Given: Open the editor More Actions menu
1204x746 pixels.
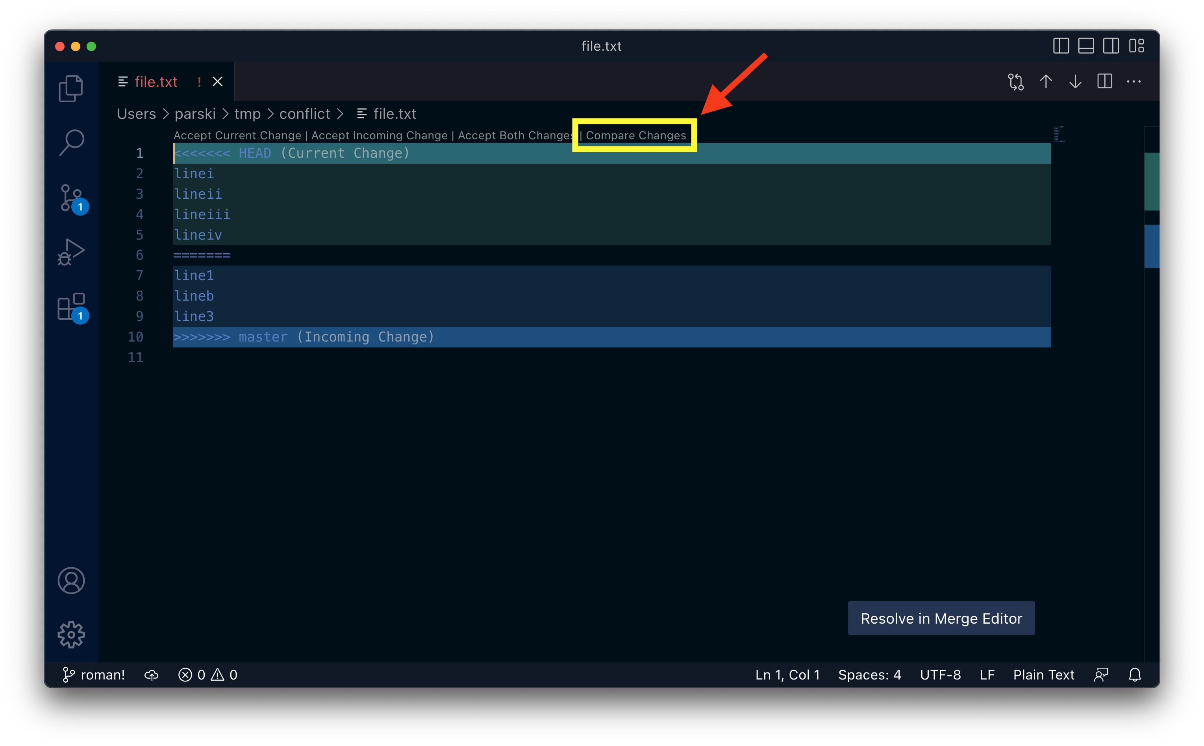Looking at the screenshot, I should tap(1134, 81).
